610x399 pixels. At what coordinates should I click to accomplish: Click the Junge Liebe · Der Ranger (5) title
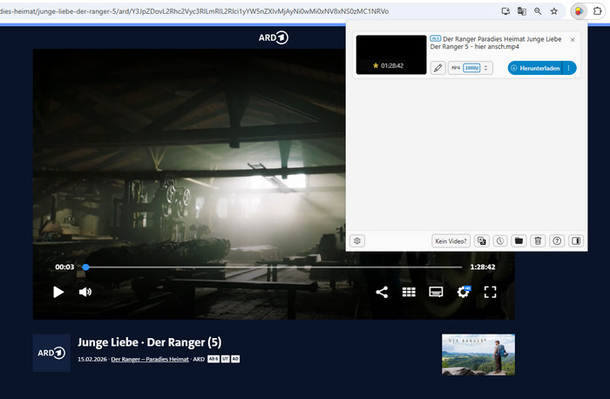[x=149, y=342]
